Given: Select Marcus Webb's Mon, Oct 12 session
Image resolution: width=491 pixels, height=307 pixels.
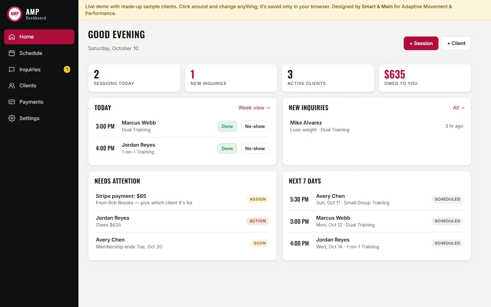Looking at the screenshot, I should point(377,221).
